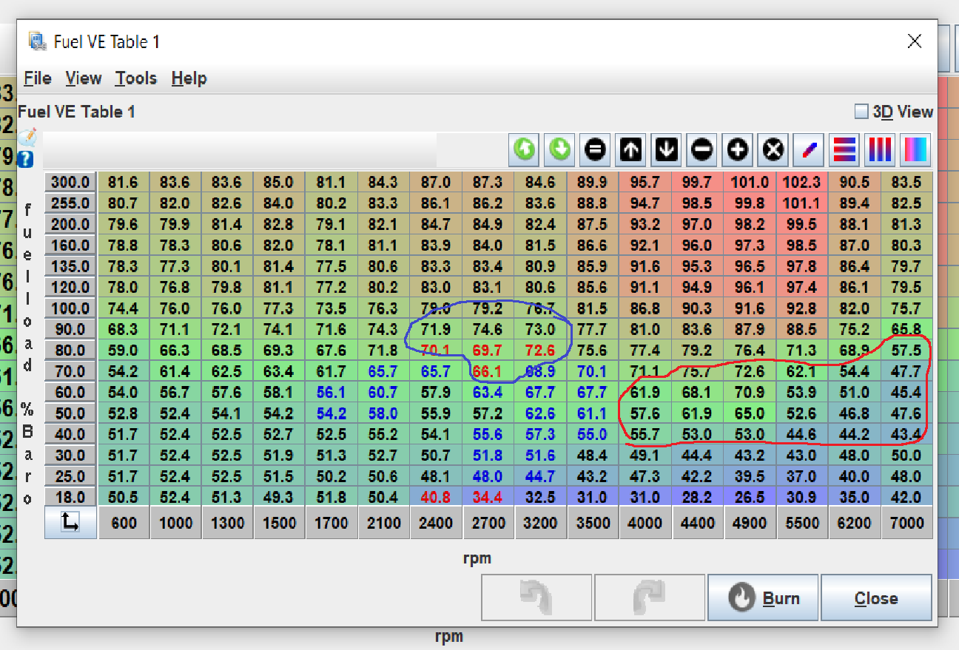Open the table notes pencil icon
This screenshot has height=650, width=959.
coord(27,138)
